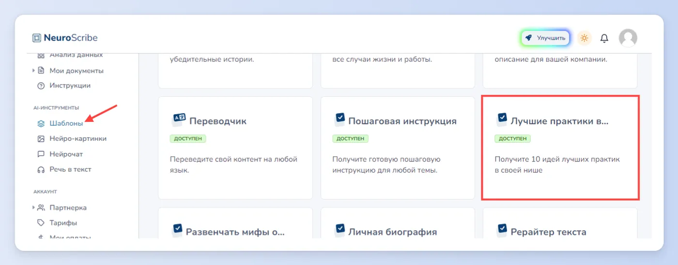The image size is (678, 265).
Task: Click the 'убедительные истории.' card text
Action: pos(212,59)
